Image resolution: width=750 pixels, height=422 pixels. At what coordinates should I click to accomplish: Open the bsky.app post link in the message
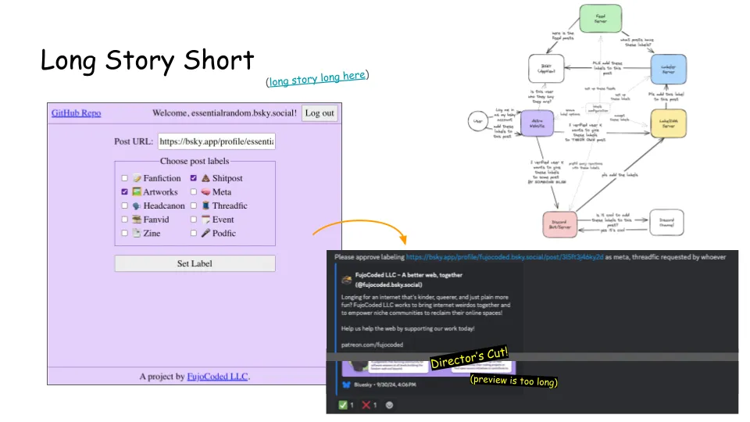coord(505,256)
